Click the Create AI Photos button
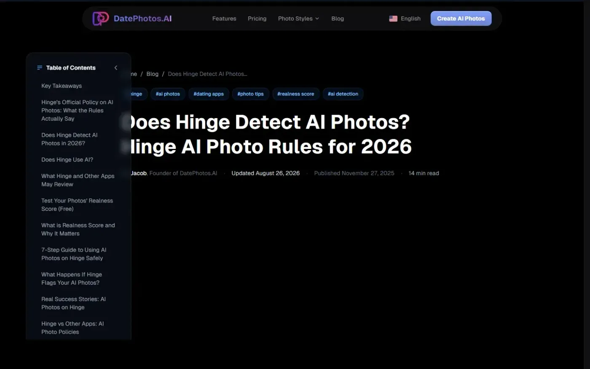 coord(461,19)
